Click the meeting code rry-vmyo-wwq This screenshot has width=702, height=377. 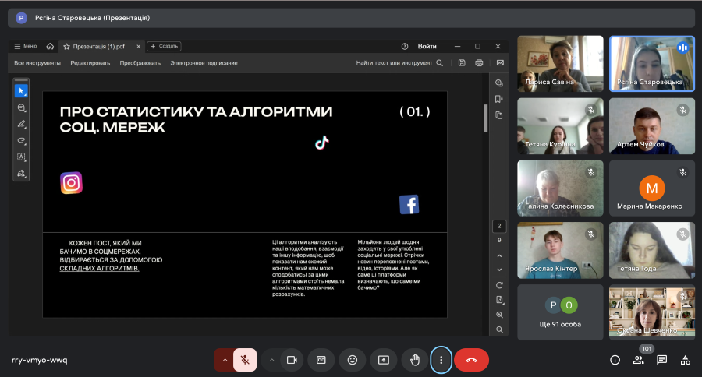click(x=40, y=360)
